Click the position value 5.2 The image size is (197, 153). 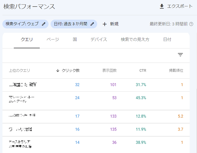coord(180,116)
